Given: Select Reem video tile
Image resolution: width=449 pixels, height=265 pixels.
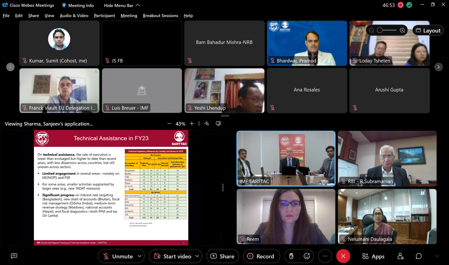Looking at the screenshot, I should [286, 216].
